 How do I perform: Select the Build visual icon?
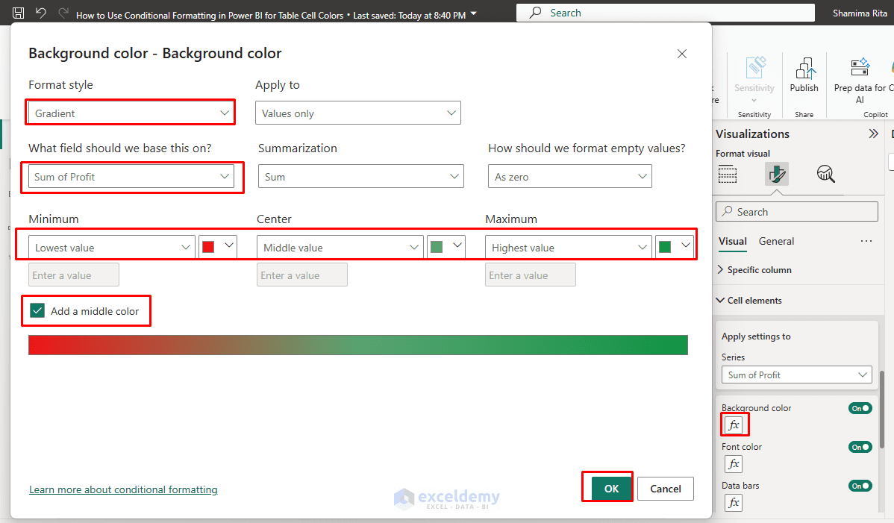click(x=728, y=174)
